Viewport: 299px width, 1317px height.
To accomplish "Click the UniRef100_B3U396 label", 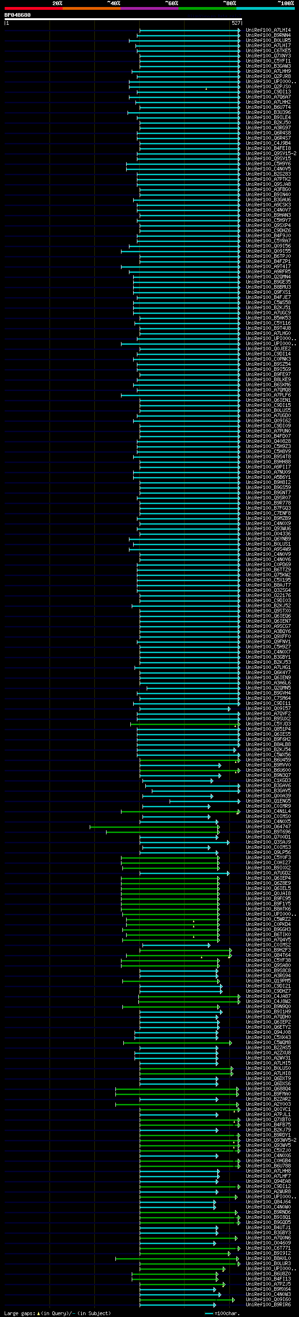I will [268, 113].
